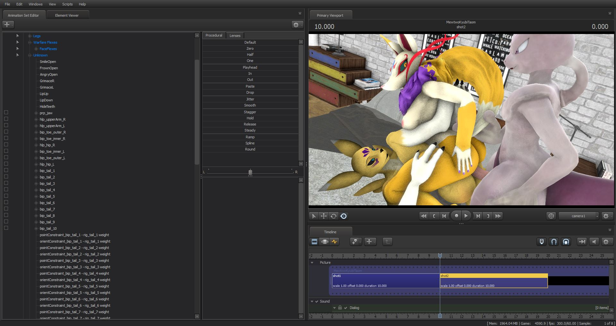Screen dimensions: 616x326
Task: Toggle the first timeline snap icon
Action: pos(542,242)
